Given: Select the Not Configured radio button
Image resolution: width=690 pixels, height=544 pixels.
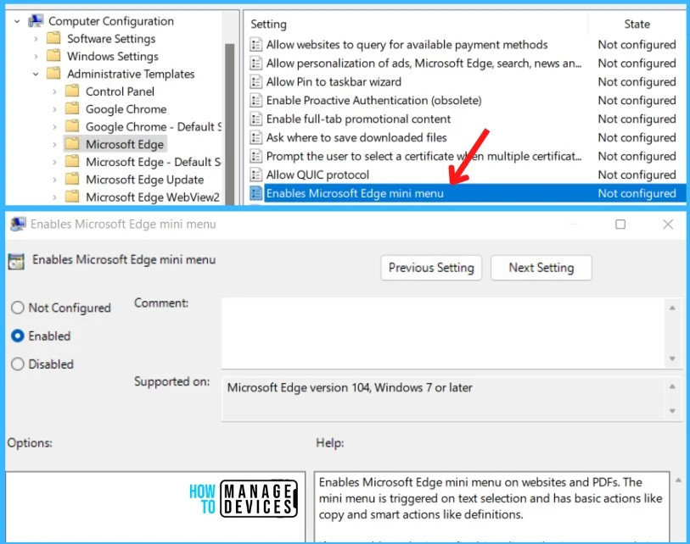Looking at the screenshot, I should click(18, 308).
